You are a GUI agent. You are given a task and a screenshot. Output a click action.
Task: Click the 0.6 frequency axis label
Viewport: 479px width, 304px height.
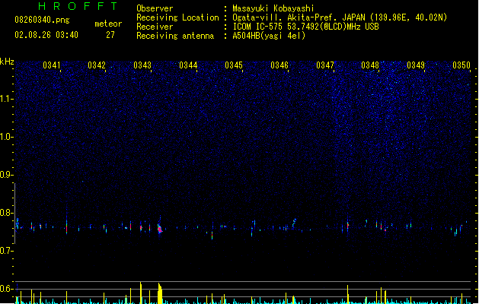point(5,289)
